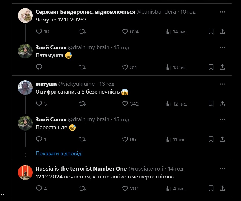Image resolution: width=241 pixels, height=201 pixels.
Task: Like the tweet from Russia is the terrorist Number One
Action: (125, 188)
